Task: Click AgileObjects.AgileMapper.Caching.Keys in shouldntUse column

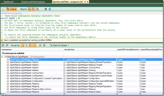Action: (x=83, y=68)
